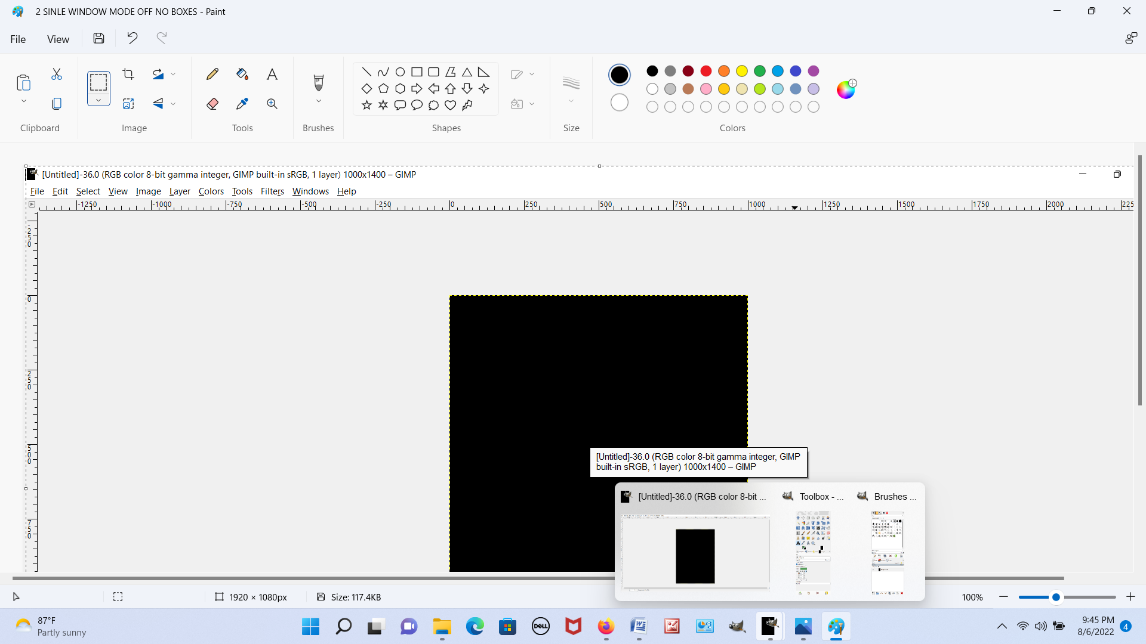Open the Size dropdown
Viewport: 1146px width, 644px height.
[x=571, y=101]
